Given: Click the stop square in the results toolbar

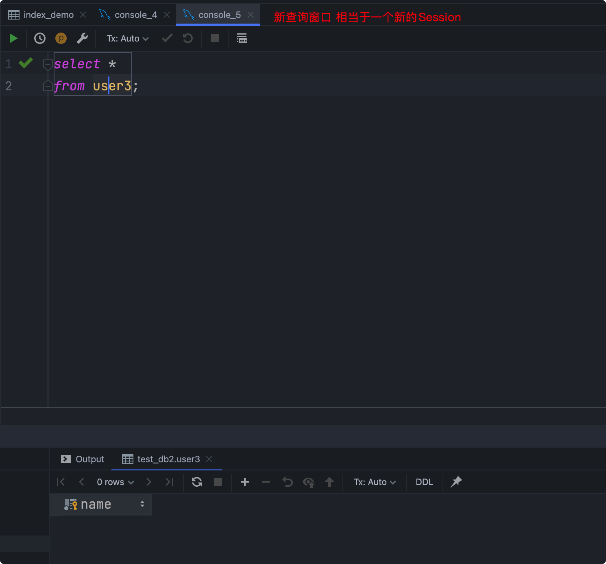Looking at the screenshot, I should 218,482.
